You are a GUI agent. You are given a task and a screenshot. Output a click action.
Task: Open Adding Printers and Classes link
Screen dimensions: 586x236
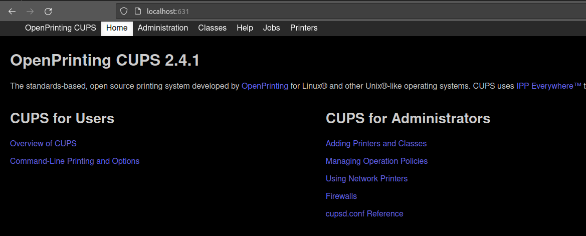376,143
